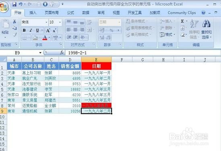Open the font size dropdown showing 10
Image resolution: width=221 pixels, height=151 pixels.
click(x=60, y=22)
